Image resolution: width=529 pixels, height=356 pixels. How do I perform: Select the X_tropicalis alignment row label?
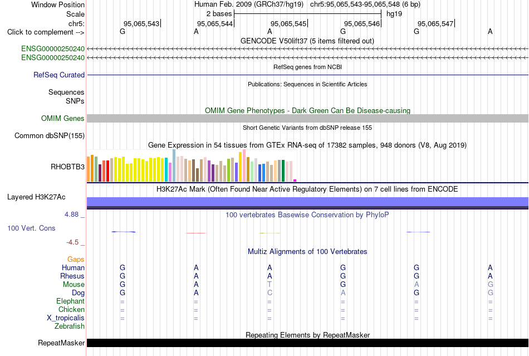click(x=66, y=318)
